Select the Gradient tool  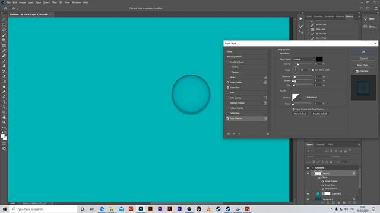click(4, 81)
